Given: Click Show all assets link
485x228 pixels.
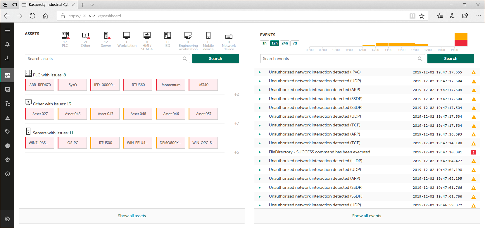Looking at the screenshot, I should 132,216.
